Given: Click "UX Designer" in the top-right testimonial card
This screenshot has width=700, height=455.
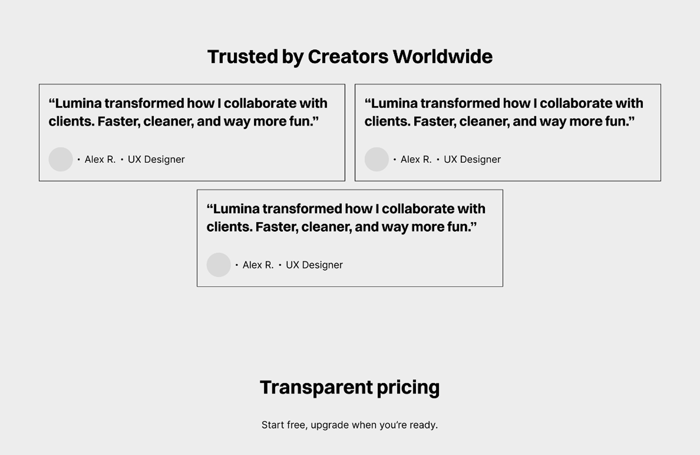Looking at the screenshot, I should click(x=472, y=160).
